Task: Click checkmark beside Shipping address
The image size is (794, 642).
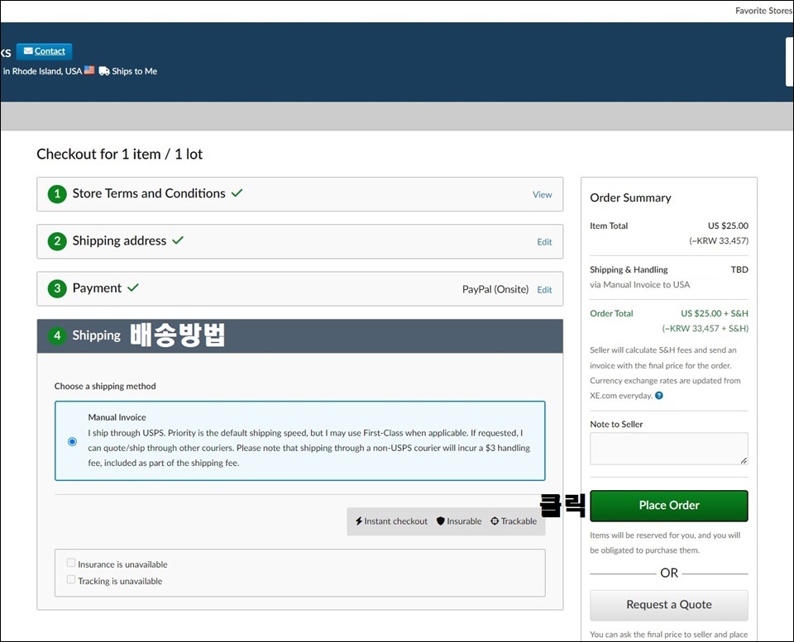Action: point(178,240)
